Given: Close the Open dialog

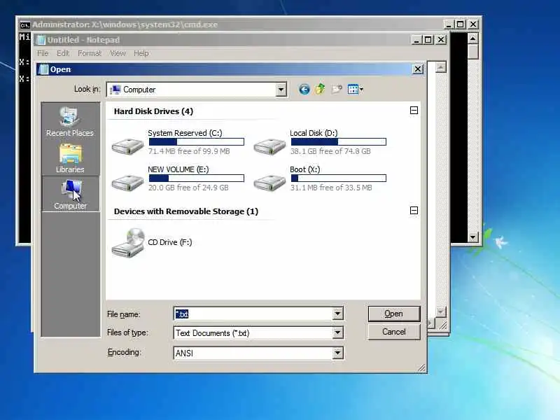Looking at the screenshot, I should tap(417, 69).
